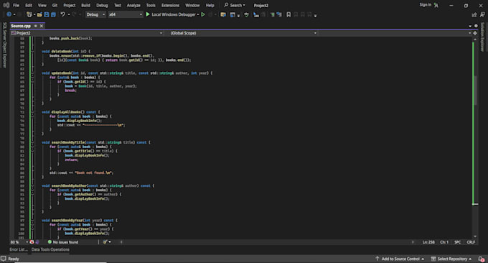Click the notifications bell in status bar
Screen dimensions: 488x263
coord(482,259)
